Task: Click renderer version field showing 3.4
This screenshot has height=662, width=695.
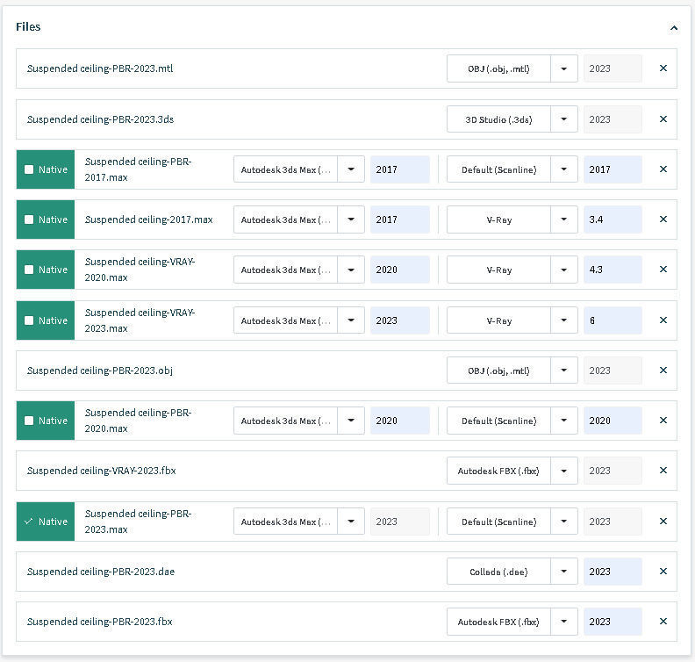Action: tap(612, 219)
